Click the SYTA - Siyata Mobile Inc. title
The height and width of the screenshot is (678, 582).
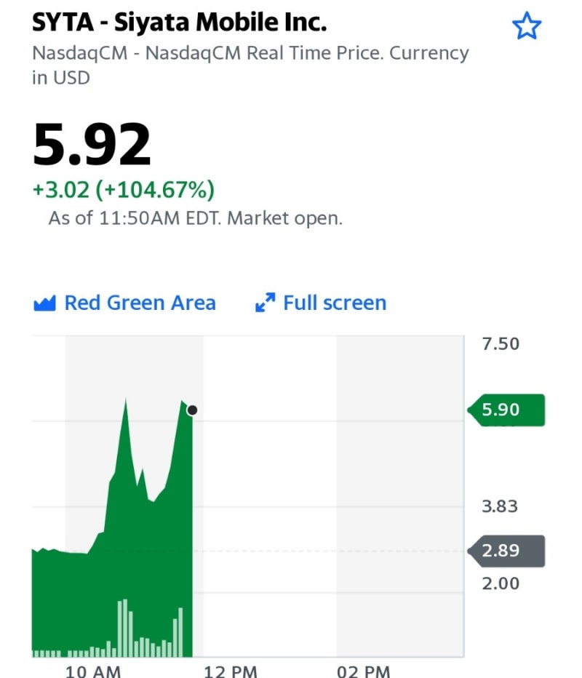[x=180, y=23]
